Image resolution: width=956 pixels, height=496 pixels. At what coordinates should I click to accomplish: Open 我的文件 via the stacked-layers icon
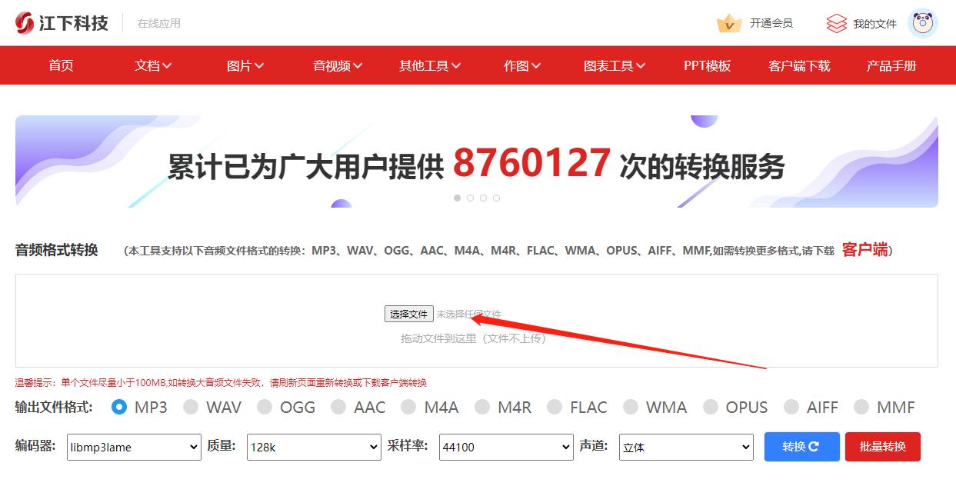click(x=835, y=22)
